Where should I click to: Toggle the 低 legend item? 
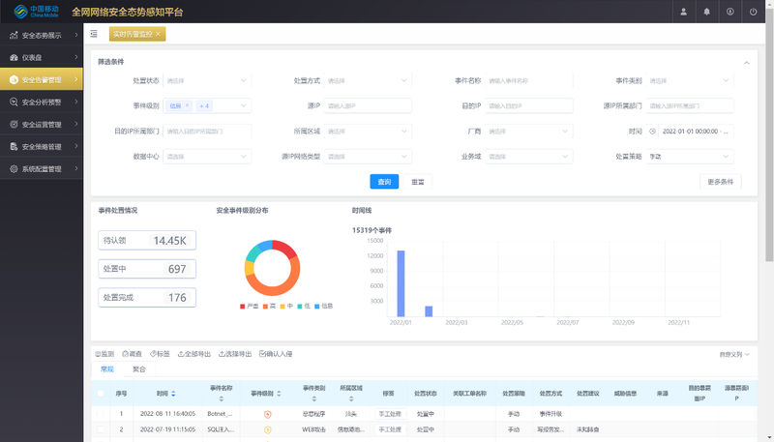tap(304, 307)
